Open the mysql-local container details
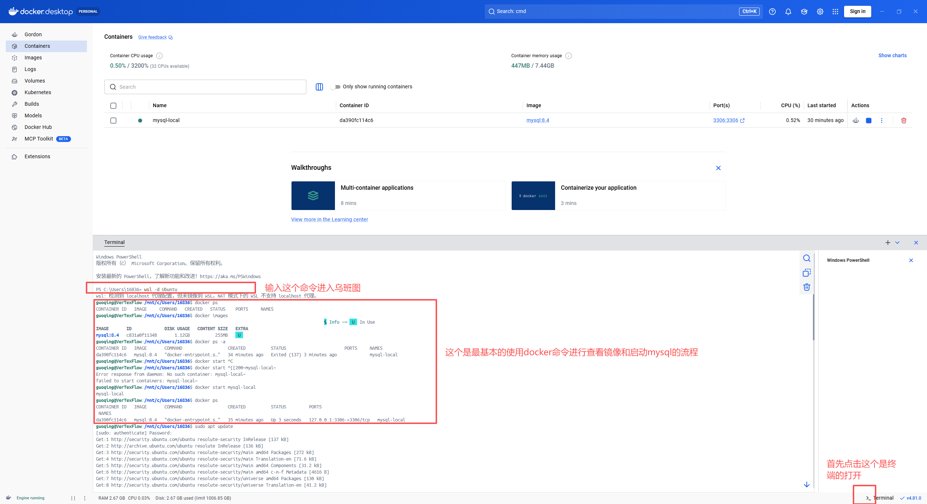The height and width of the screenshot is (504, 927). pos(166,120)
